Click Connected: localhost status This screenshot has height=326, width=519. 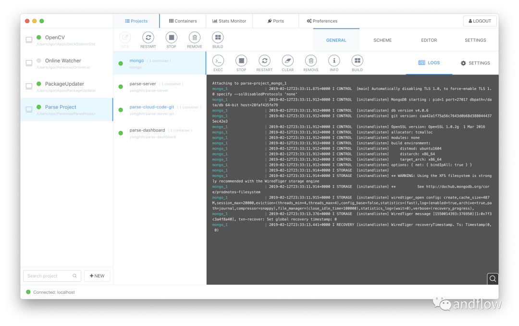[50, 292]
